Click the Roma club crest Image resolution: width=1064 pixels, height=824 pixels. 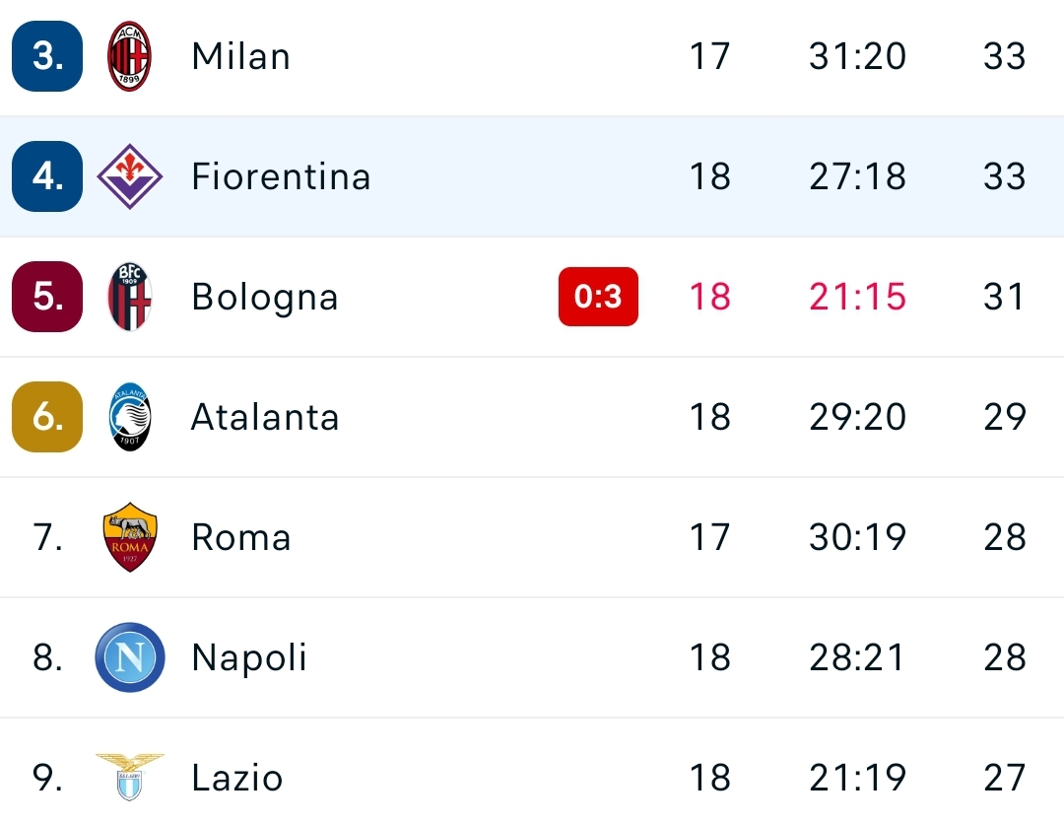click(x=129, y=537)
